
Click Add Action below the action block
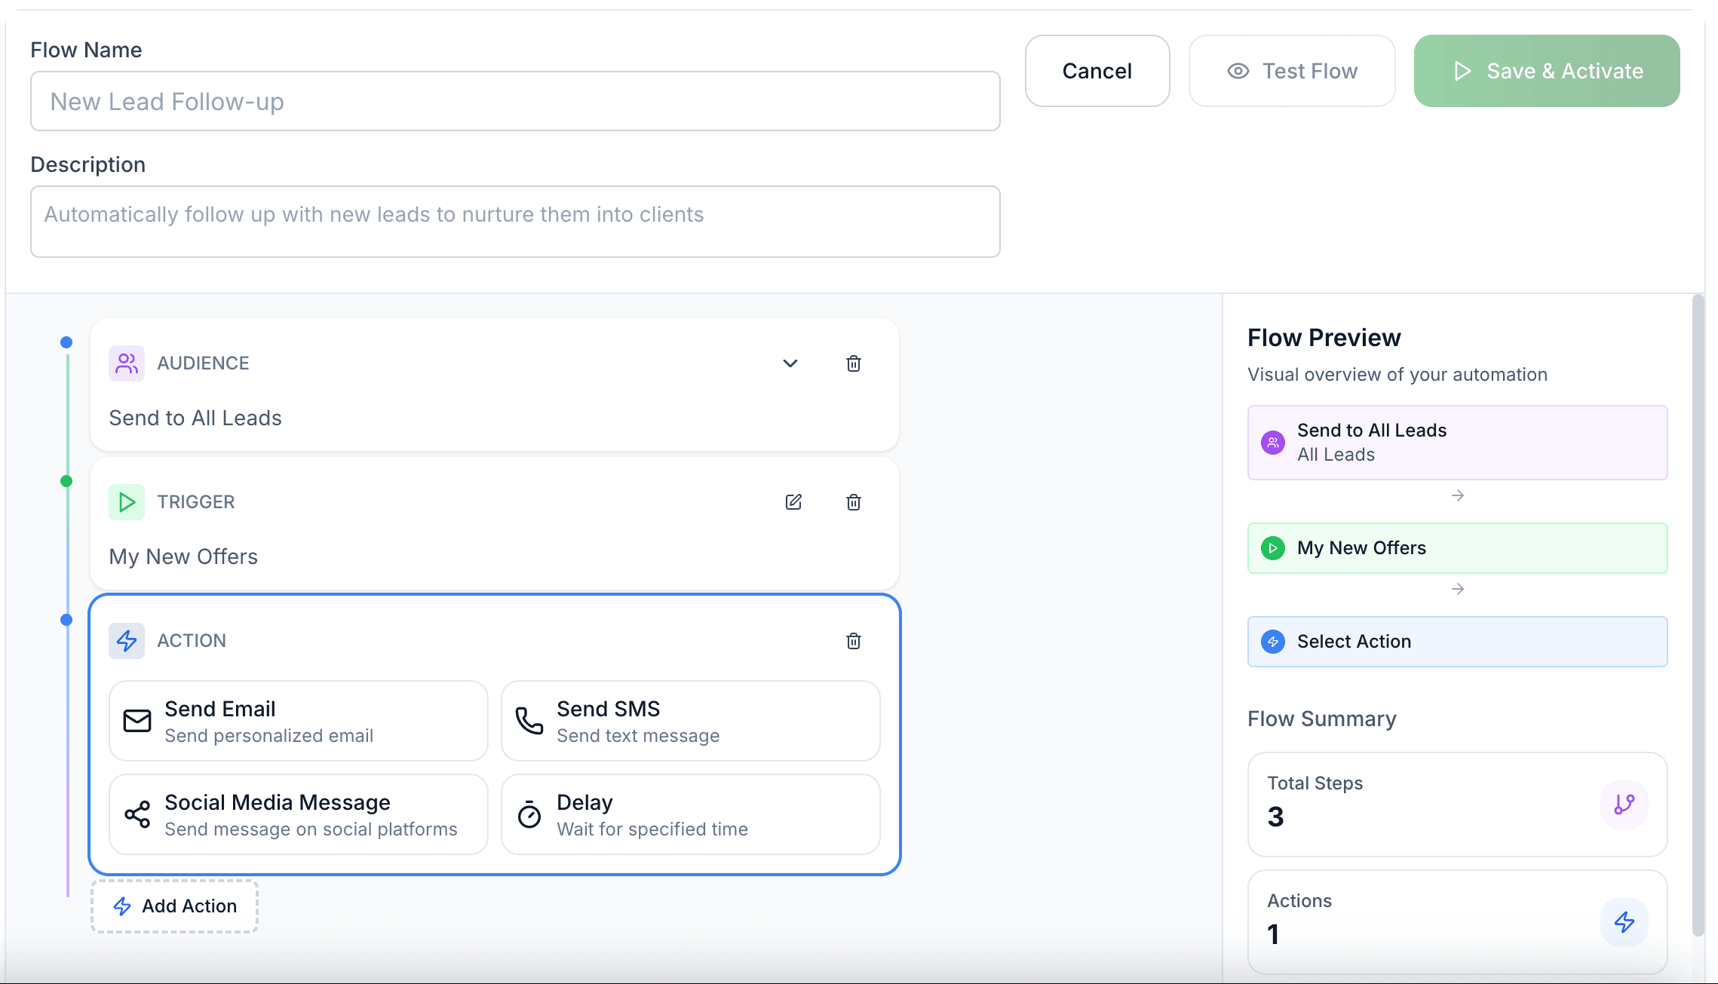coord(174,906)
